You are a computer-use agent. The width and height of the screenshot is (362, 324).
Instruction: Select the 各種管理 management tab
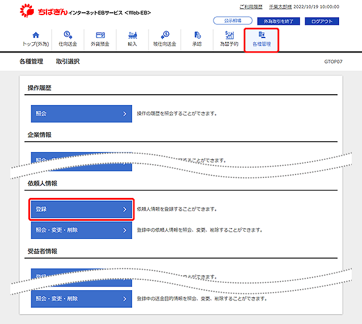coord(262,40)
